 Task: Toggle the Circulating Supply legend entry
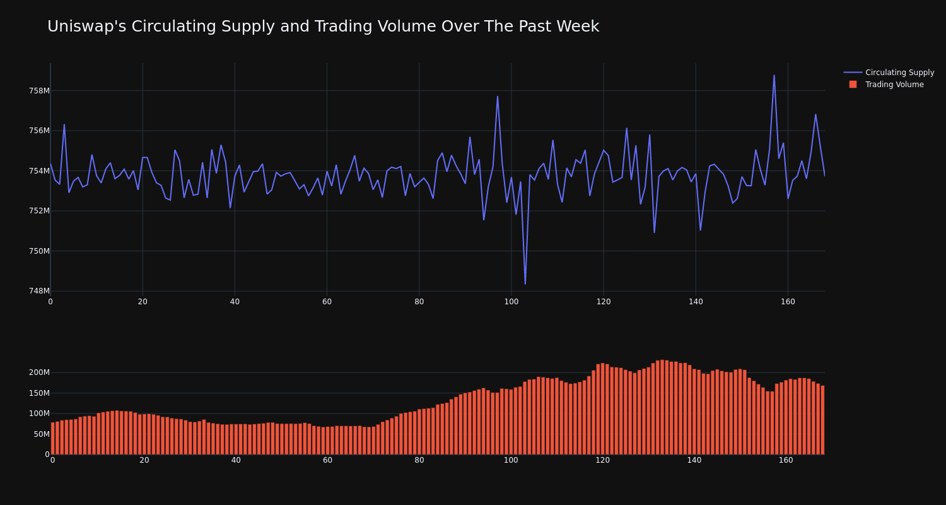click(889, 73)
